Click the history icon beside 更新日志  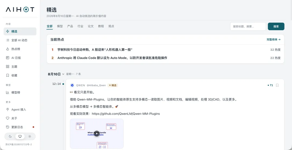8,127
